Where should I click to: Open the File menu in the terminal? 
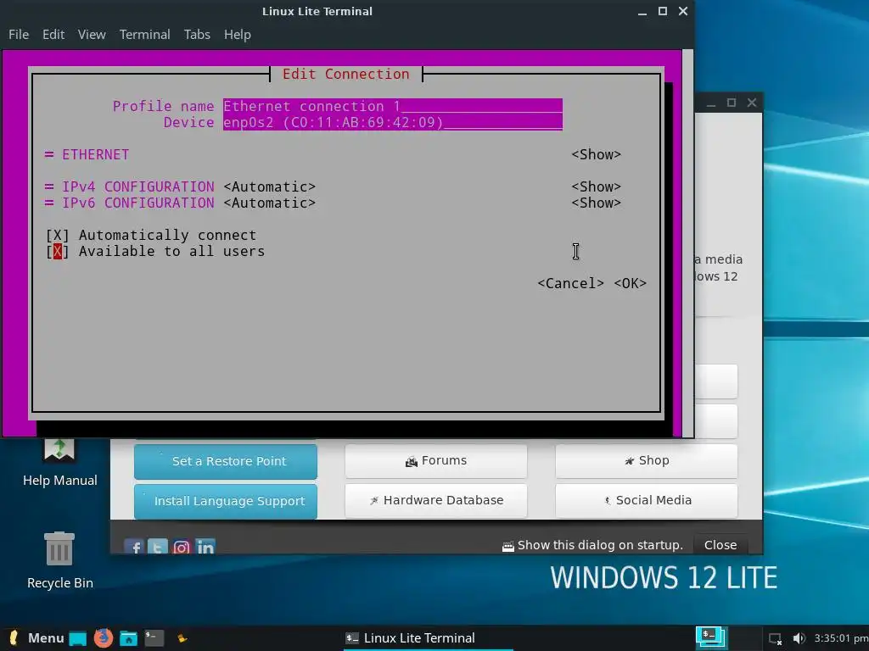pyautogui.click(x=19, y=34)
